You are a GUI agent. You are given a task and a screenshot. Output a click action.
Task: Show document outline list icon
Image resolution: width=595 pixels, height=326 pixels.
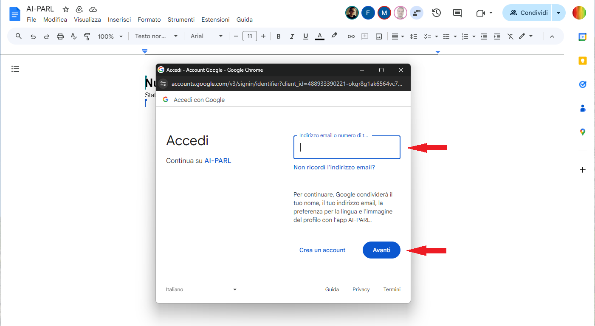tap(15, 69)
